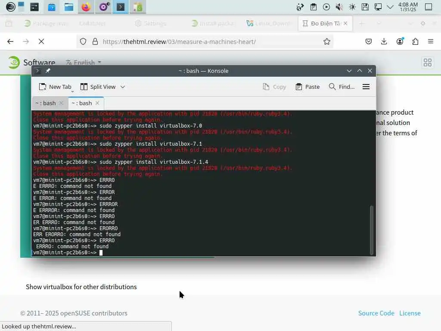441x331 pixels.
Task: Click the show desktop button
Action: point(429,7)
